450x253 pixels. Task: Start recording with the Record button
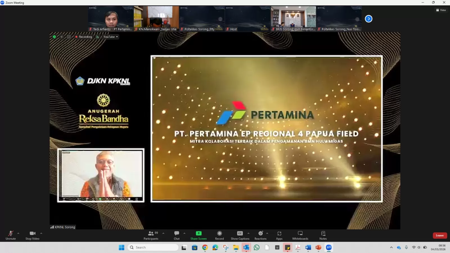[x=219, y=235]
